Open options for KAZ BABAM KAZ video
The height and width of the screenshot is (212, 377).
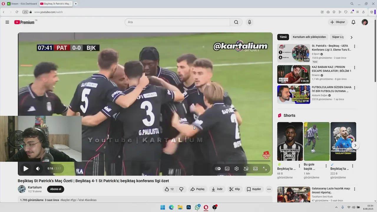pos(355,67)
